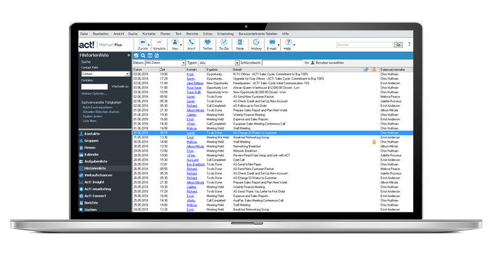
Task: Expand the arrow next to Neu
Action: tap(181, 45)
